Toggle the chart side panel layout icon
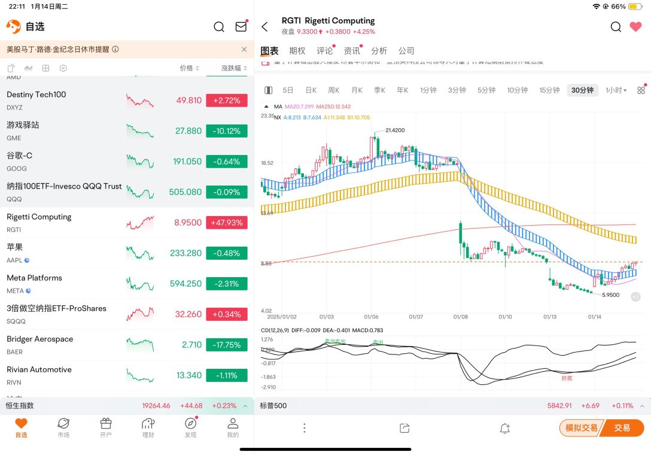Image resolution: width=651 pixels, height=455 pixels. 269,90
